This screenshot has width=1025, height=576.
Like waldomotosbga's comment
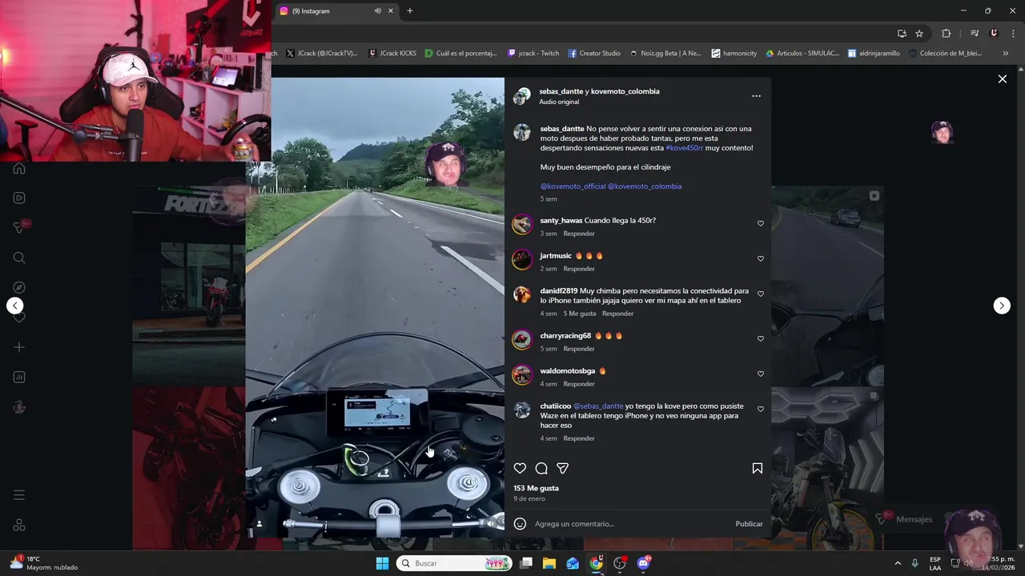(x=761, y=374)
